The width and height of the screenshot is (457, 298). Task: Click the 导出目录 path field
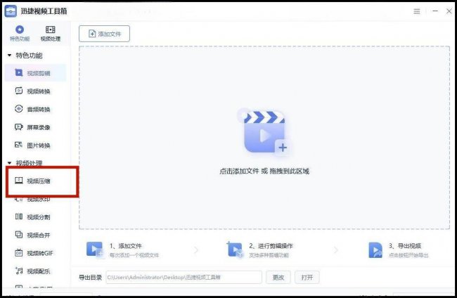tap(184, 278)
